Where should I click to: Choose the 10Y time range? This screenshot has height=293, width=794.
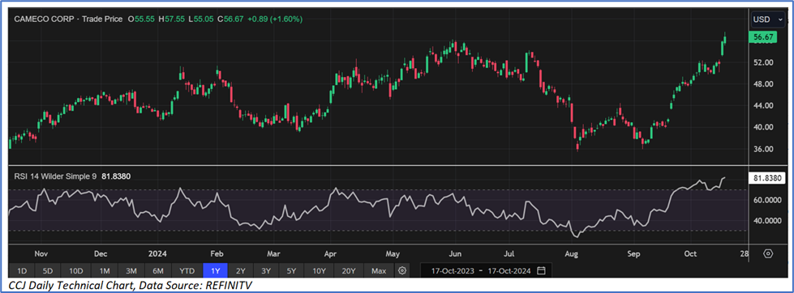319,270
